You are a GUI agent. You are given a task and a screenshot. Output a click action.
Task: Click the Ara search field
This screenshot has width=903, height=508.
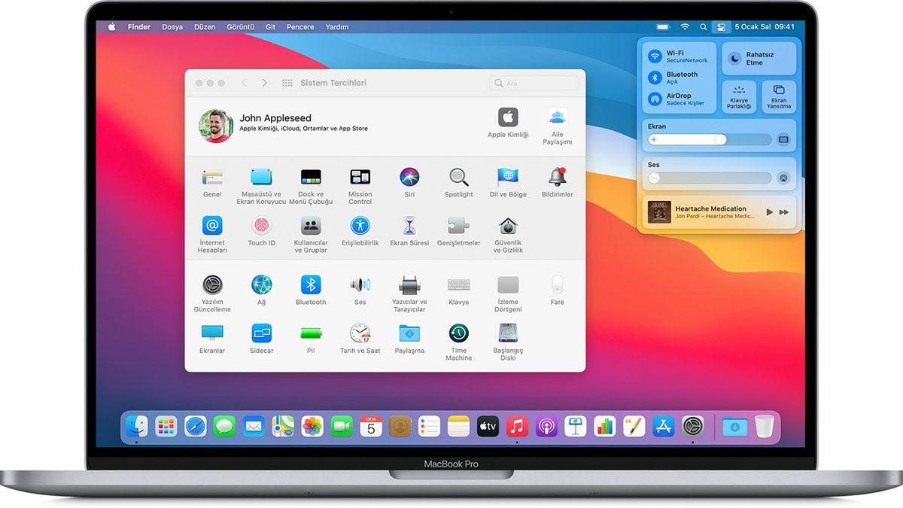tap(534, 83)
